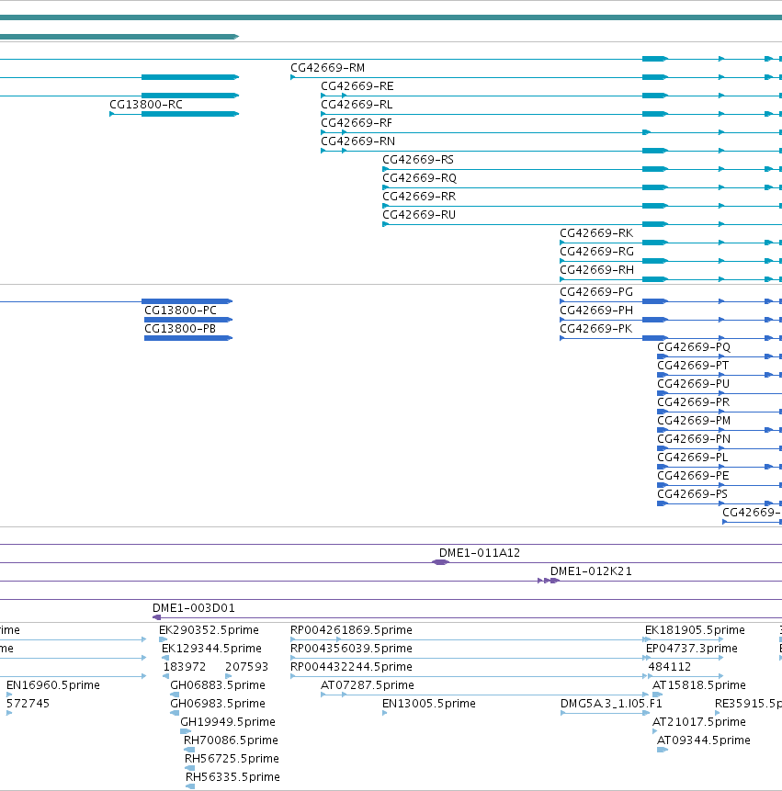Image resolution: width=782 pixels, height=791 pixels.
Task: Click the RP004261869.5prime EST label
Action: pyautogui.click(x=351, y=630)
